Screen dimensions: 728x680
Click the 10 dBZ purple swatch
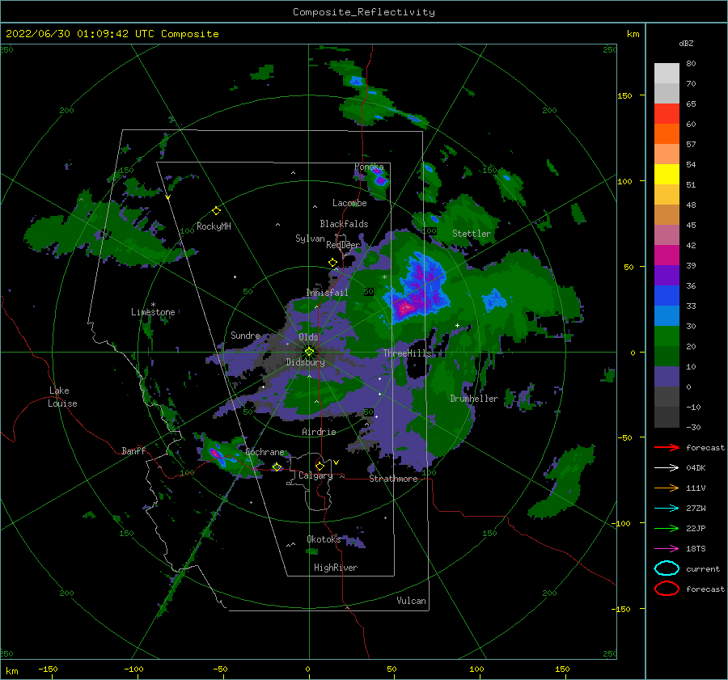point(667,377)
